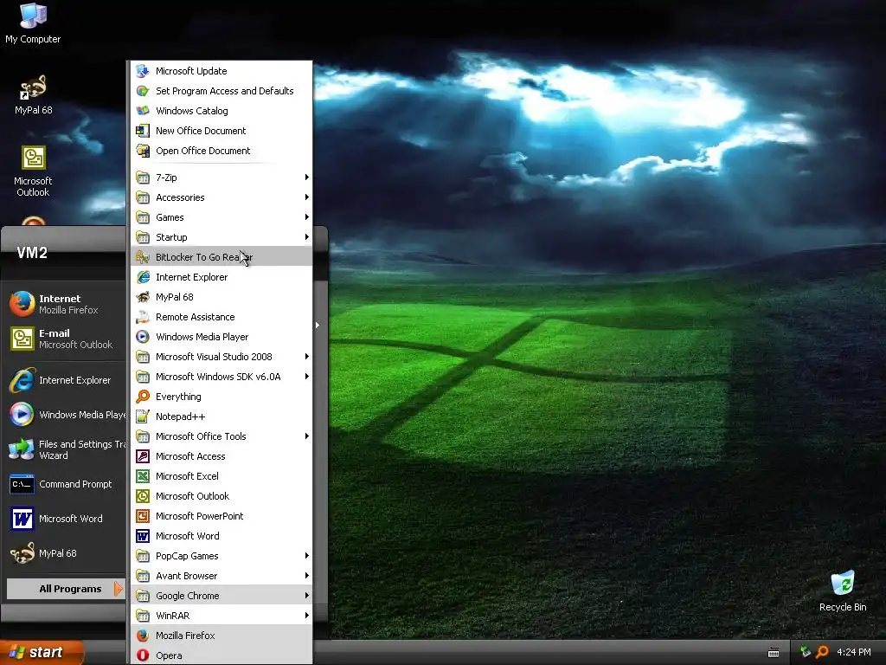Open Microsoft Outlook from All Programs list
Viewport: 886px width, 665px height.
(221, 496)
